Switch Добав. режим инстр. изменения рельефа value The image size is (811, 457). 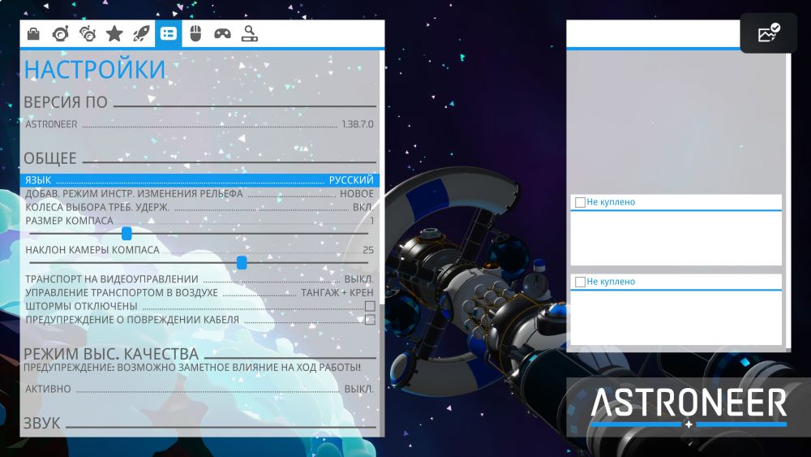click(356, 194)
